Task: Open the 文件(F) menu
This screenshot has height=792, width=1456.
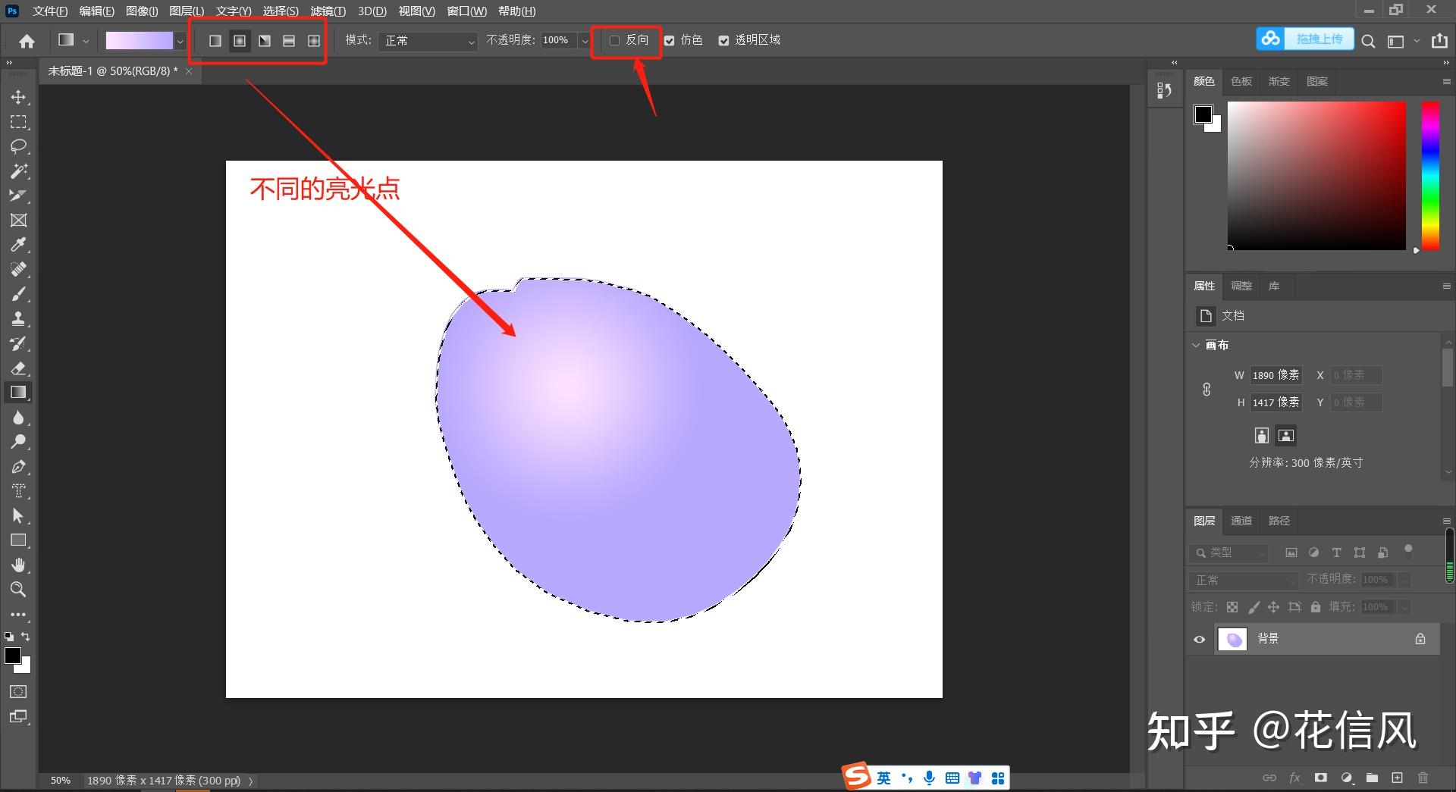Action: pyautogui.click(x=50, y=11)
